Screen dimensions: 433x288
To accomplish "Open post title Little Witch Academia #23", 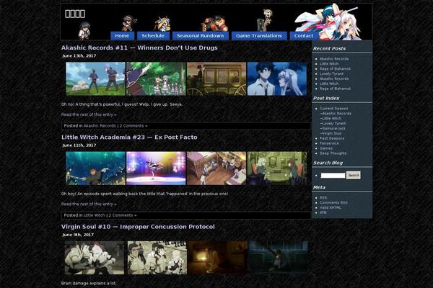I will 129,138.
